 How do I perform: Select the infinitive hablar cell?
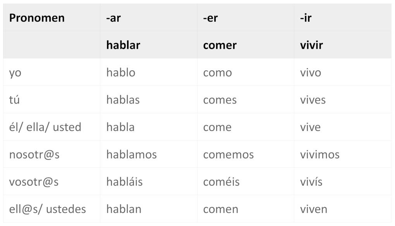coord(123,45)
